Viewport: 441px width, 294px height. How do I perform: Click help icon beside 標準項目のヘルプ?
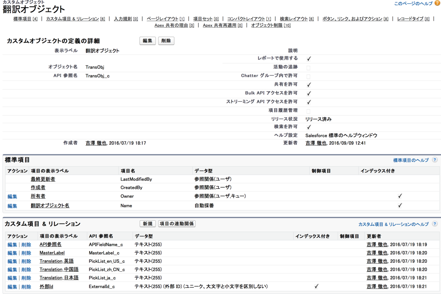[435, 160]
